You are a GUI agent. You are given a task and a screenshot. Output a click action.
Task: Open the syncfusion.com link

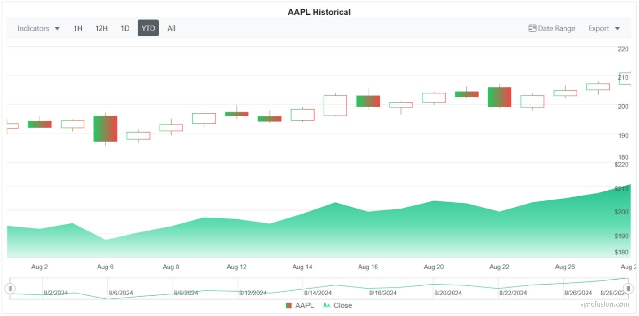tap(605, 304)
